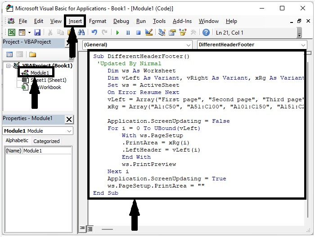The width and height of the screenshot is (315, 237).
Task: Open the Add-Ins menu
Action: coord(182,21)
